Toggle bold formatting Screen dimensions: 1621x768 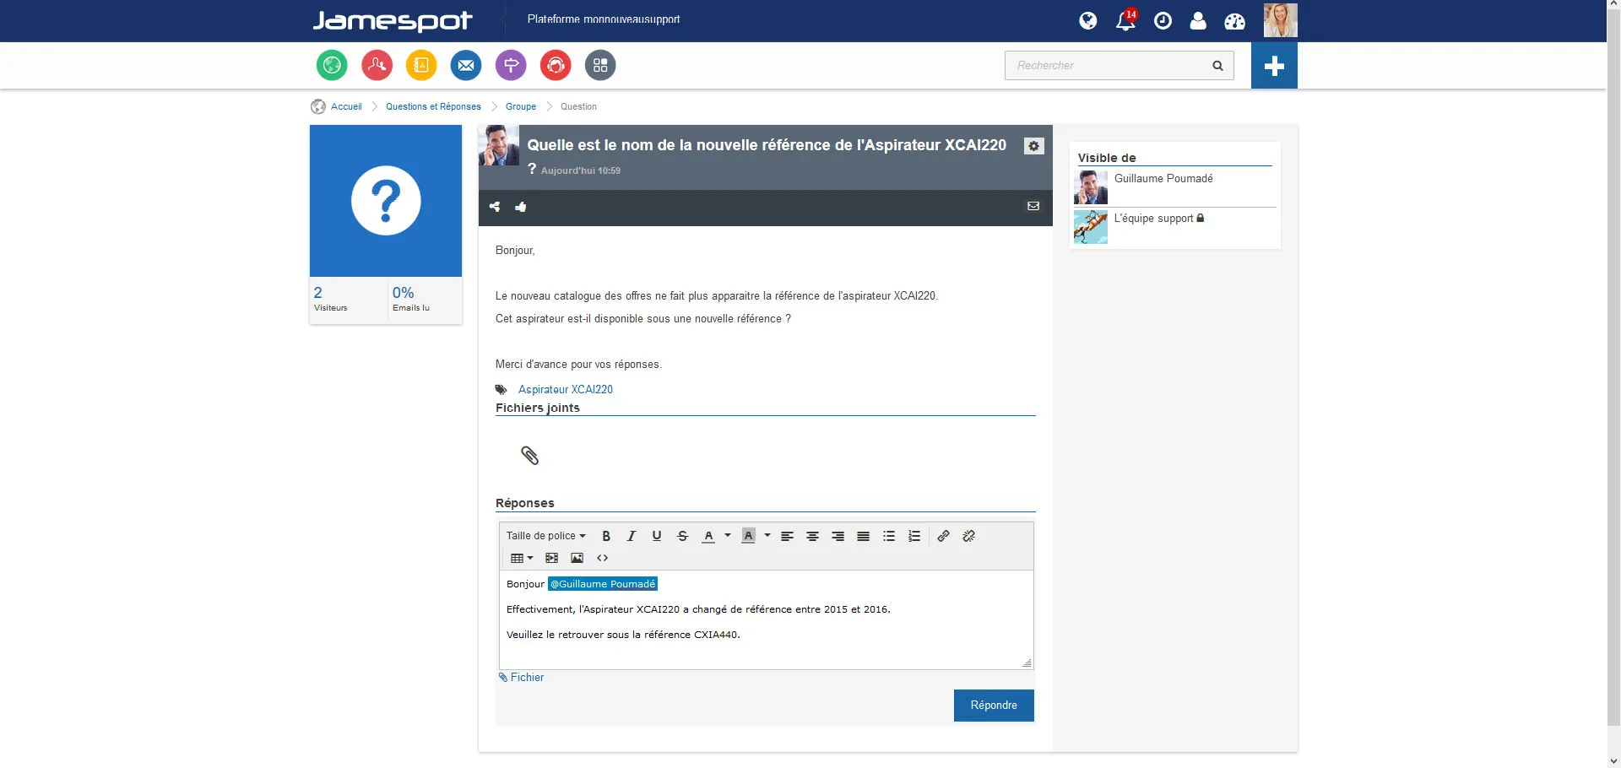[606, 536]
